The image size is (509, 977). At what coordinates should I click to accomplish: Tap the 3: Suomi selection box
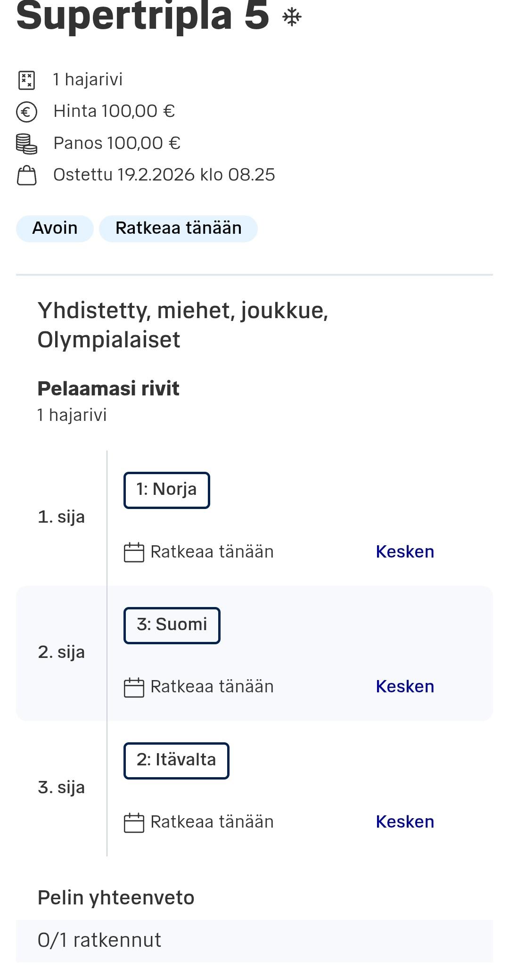point(172,625)
